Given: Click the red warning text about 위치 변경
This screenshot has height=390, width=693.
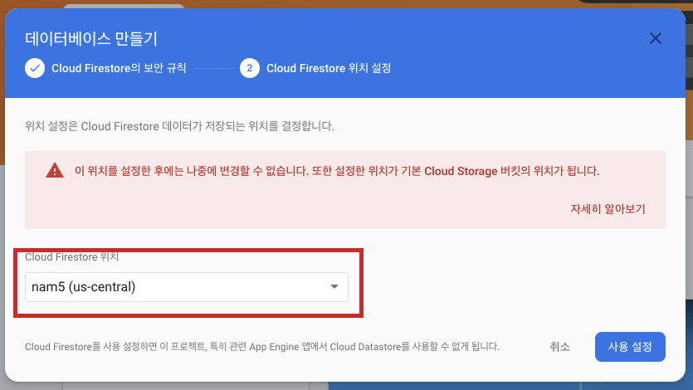Looking at the screenshot, I should point(337,171).
